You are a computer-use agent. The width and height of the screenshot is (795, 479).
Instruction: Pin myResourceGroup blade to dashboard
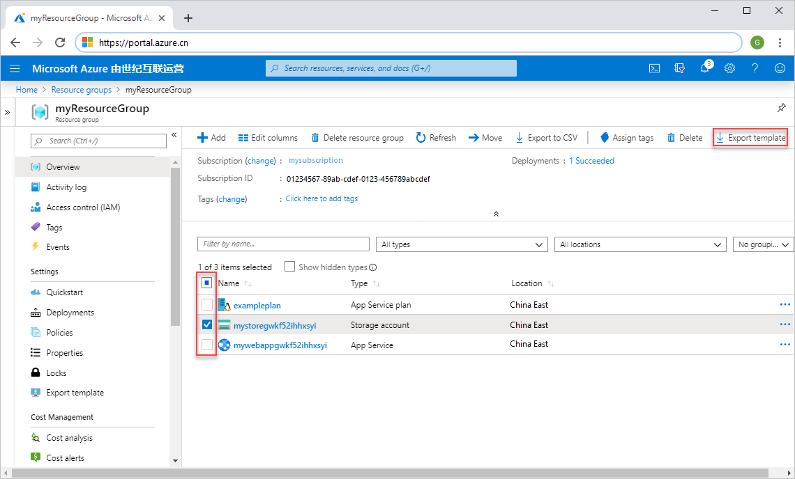tap(782, 108)
